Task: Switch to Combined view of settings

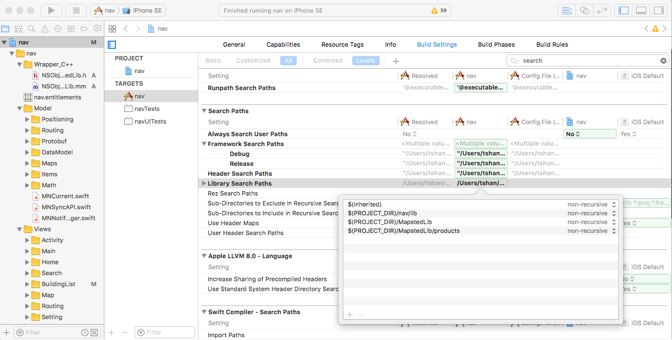Action: tap(327, 60)
